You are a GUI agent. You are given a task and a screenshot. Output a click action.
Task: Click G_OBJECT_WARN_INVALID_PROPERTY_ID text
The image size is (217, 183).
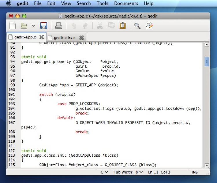pyautogui.click(x=113, y=123)
